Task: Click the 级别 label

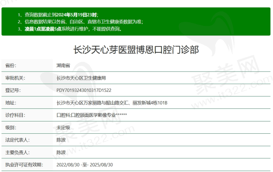Action: coord(11,127)
